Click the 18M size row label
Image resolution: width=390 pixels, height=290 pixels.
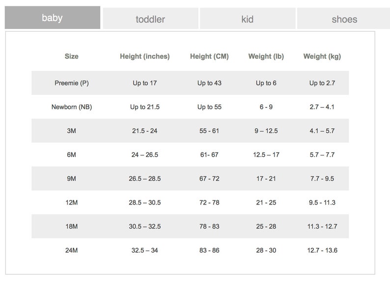pyautogui.click(x=72, y=227)
